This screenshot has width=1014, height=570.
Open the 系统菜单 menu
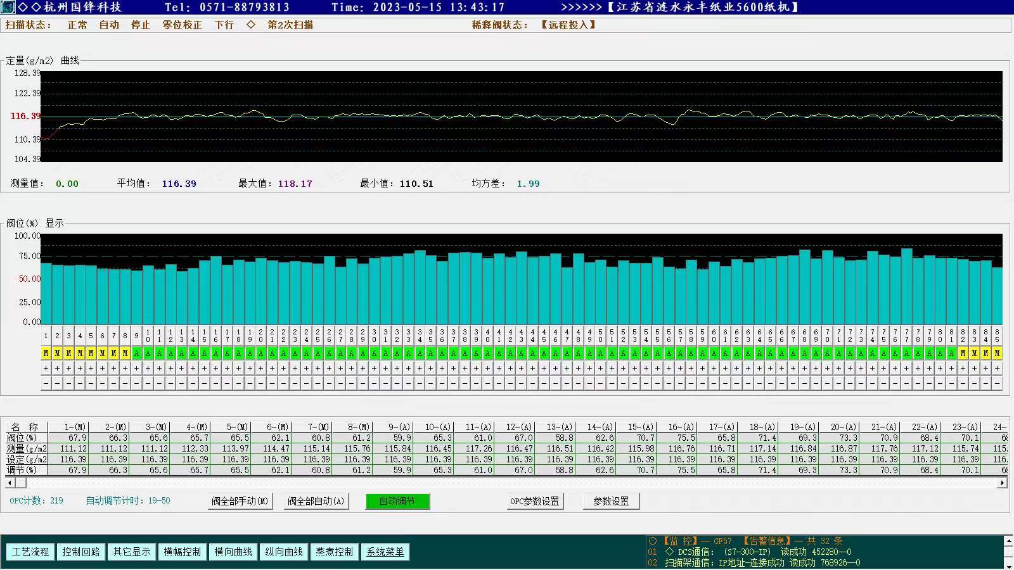tap(385, 552)
